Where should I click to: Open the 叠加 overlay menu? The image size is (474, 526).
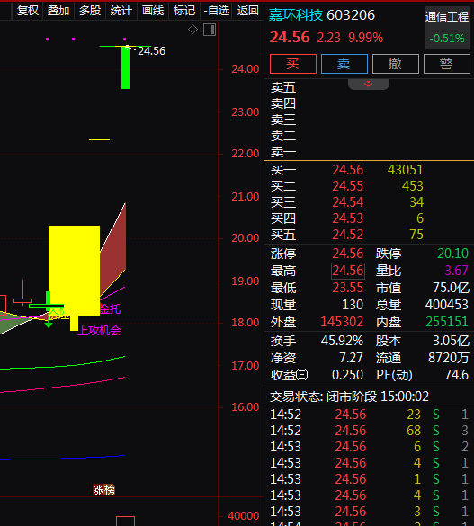58,11
